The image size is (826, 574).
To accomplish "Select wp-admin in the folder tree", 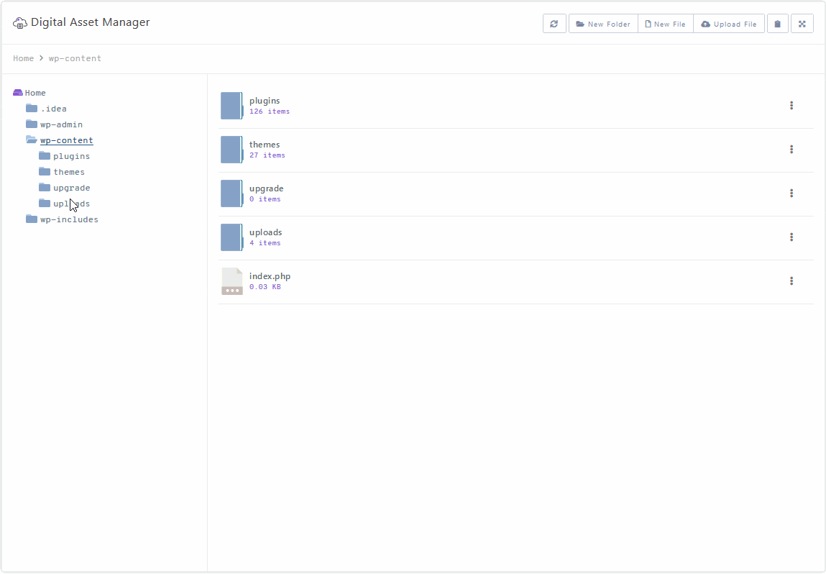I will coord(61,124).
